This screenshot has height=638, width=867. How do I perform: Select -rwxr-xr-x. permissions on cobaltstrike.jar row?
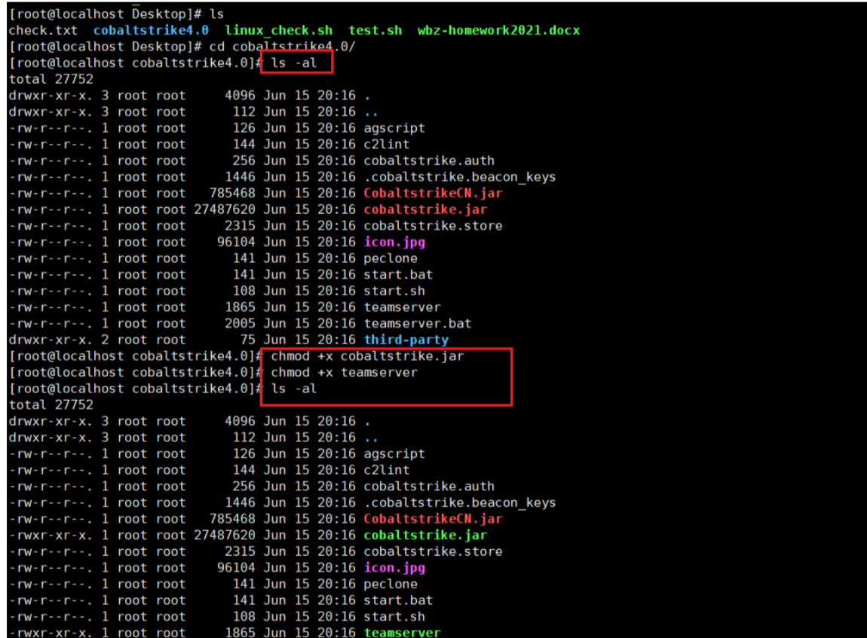(x=51, y=535)
